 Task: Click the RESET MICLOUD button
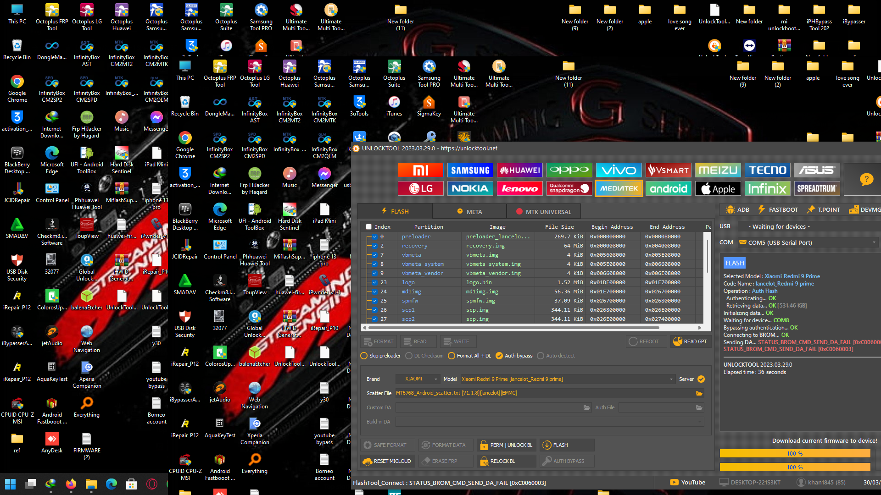[x=387, y=461]
